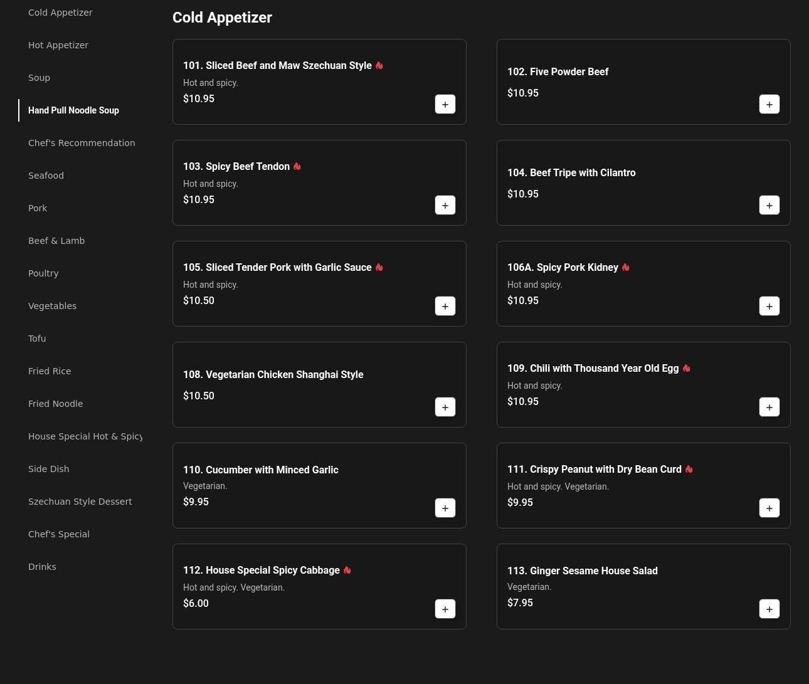Add Sliced Beef and Maw Szechuan Style

point(445,105)
